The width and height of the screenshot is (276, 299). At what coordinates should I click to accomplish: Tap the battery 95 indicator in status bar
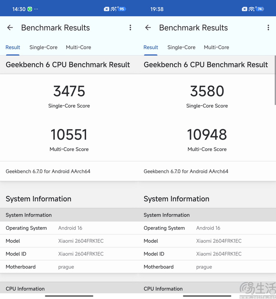(x=122, y=8)
